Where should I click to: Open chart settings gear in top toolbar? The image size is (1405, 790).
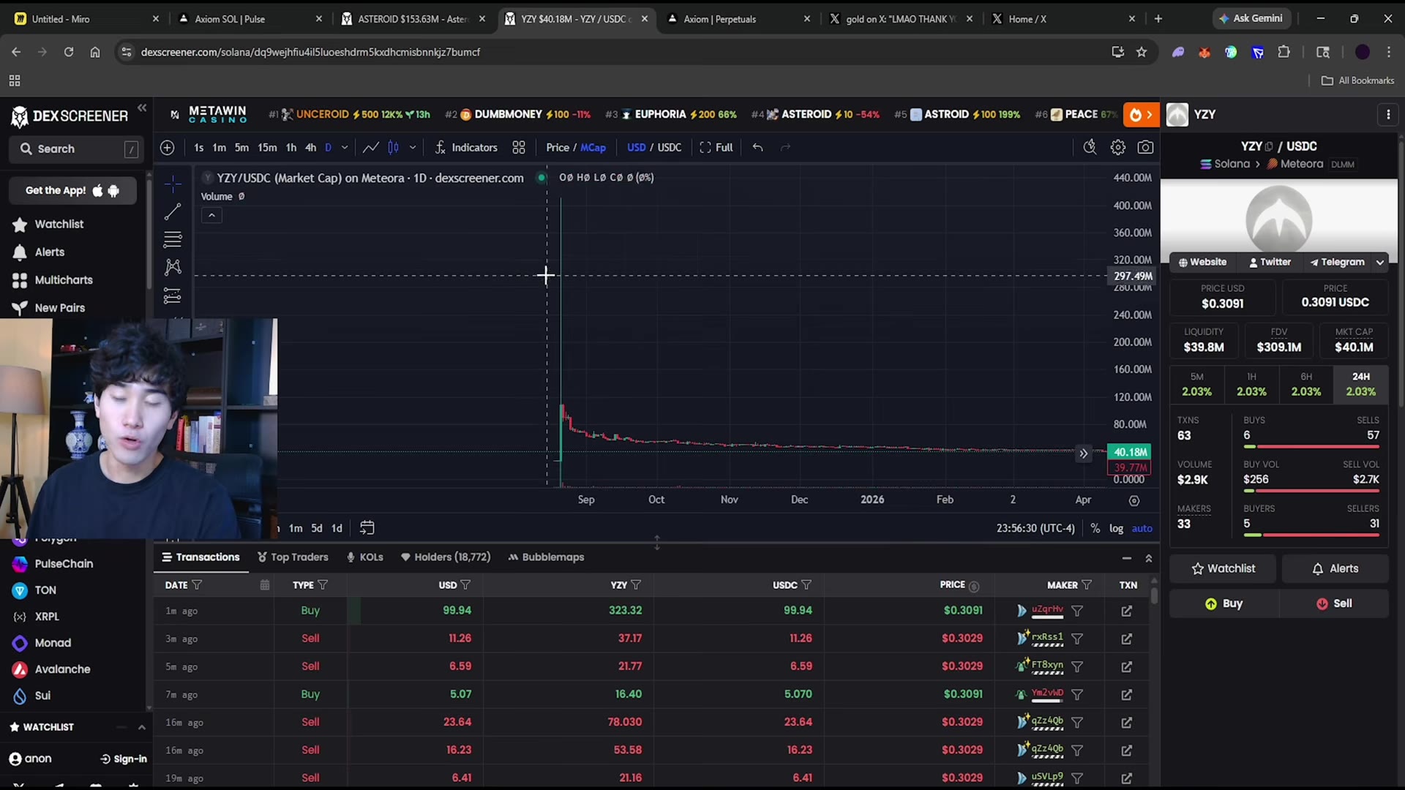pos(1117,148)
